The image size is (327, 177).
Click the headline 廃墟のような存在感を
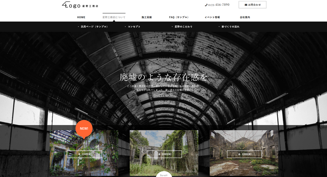pyautogui.click(x=163, y=77)
